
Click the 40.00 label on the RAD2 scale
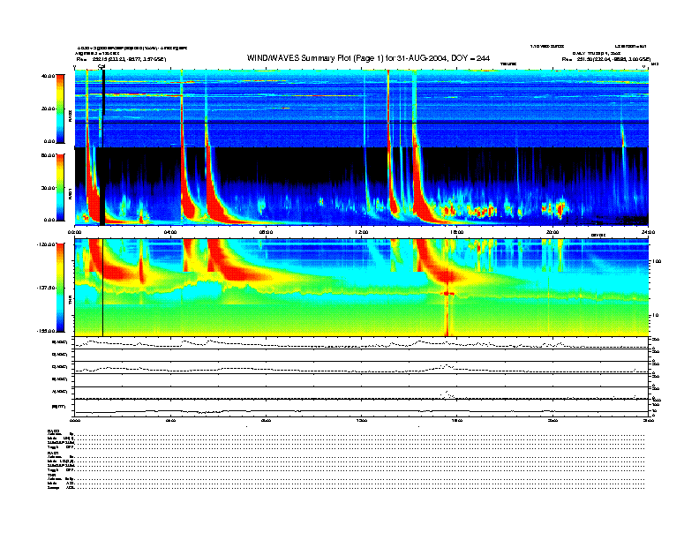coord(47,76)
